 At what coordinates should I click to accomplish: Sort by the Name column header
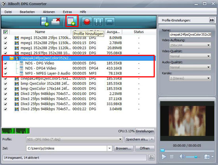click(x=40, y=32)
